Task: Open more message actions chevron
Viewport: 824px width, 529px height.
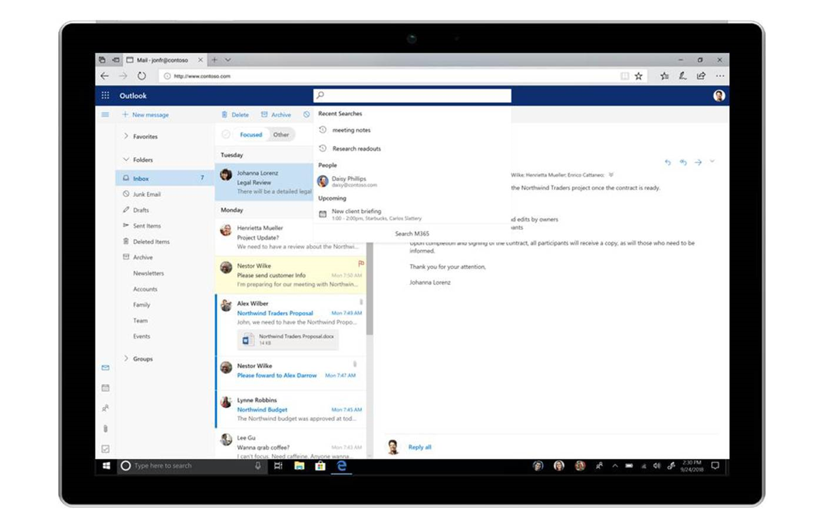Action: click(712, 161)
